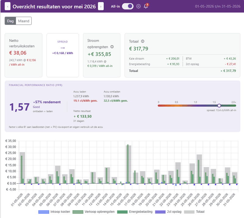Click the 1.237,9 kWh accu laden value
Screen dimensions: 244x218
coord(81,96)
